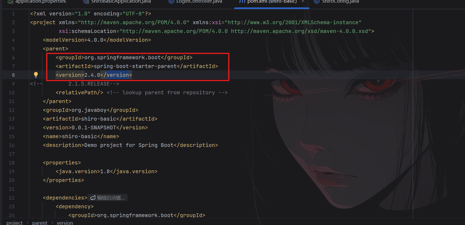Click spring-boot-starter-parent artifactId text
Image resolution: width=465 pixels, height=225 pixels.
coord(135,66)
